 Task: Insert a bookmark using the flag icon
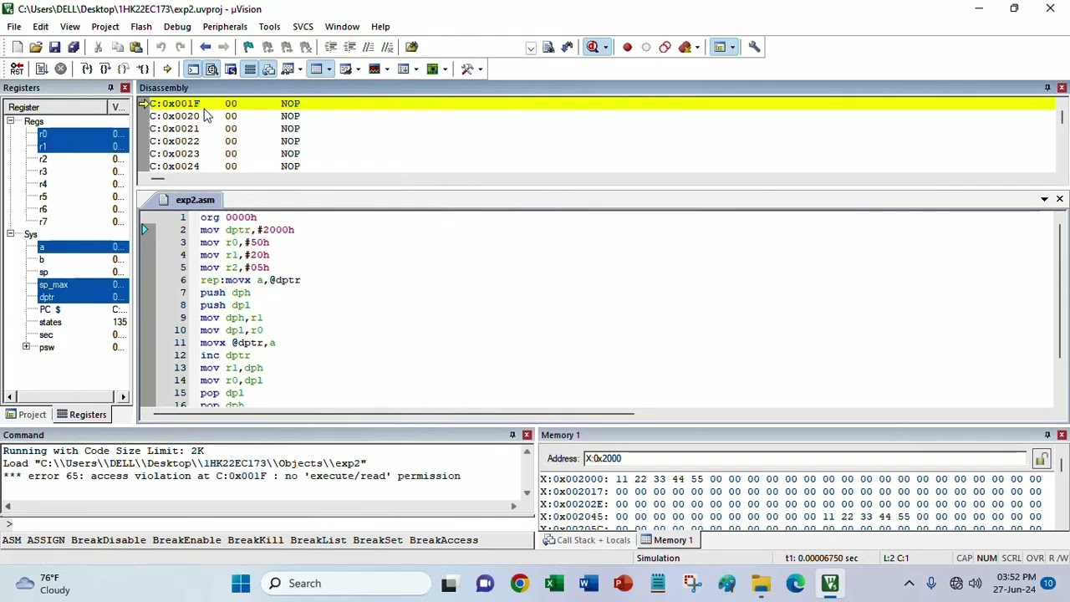(248, 47)
